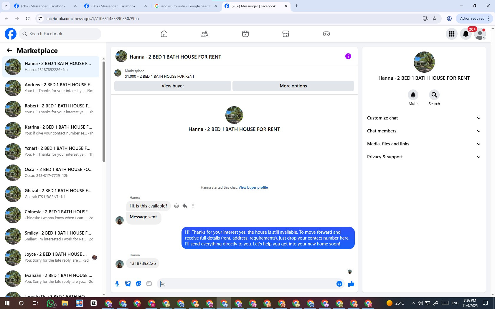Open Facebook Home feed icon
This screenshot has width=495, height=309.
[164, 34]
